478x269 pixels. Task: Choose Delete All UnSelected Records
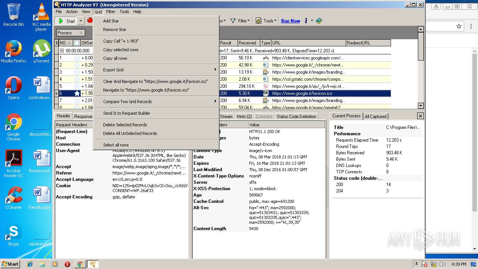pos(156,133)
